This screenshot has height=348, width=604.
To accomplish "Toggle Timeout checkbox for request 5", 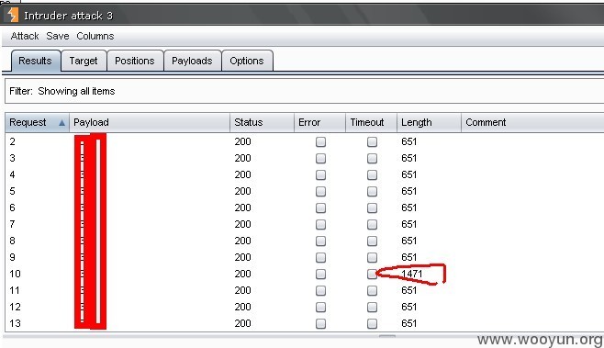I will click(x=372, y=192).
